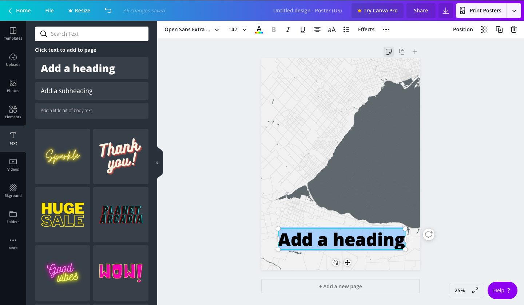
Task: Select the Good vibes text template
Action: click(x=63, y=273)
